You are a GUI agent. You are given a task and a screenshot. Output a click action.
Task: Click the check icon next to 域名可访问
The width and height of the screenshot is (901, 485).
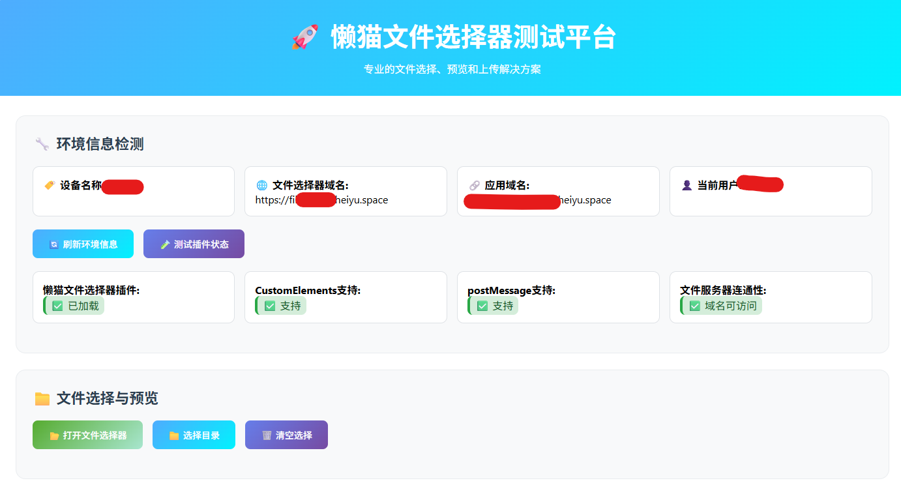coord(695,306)
